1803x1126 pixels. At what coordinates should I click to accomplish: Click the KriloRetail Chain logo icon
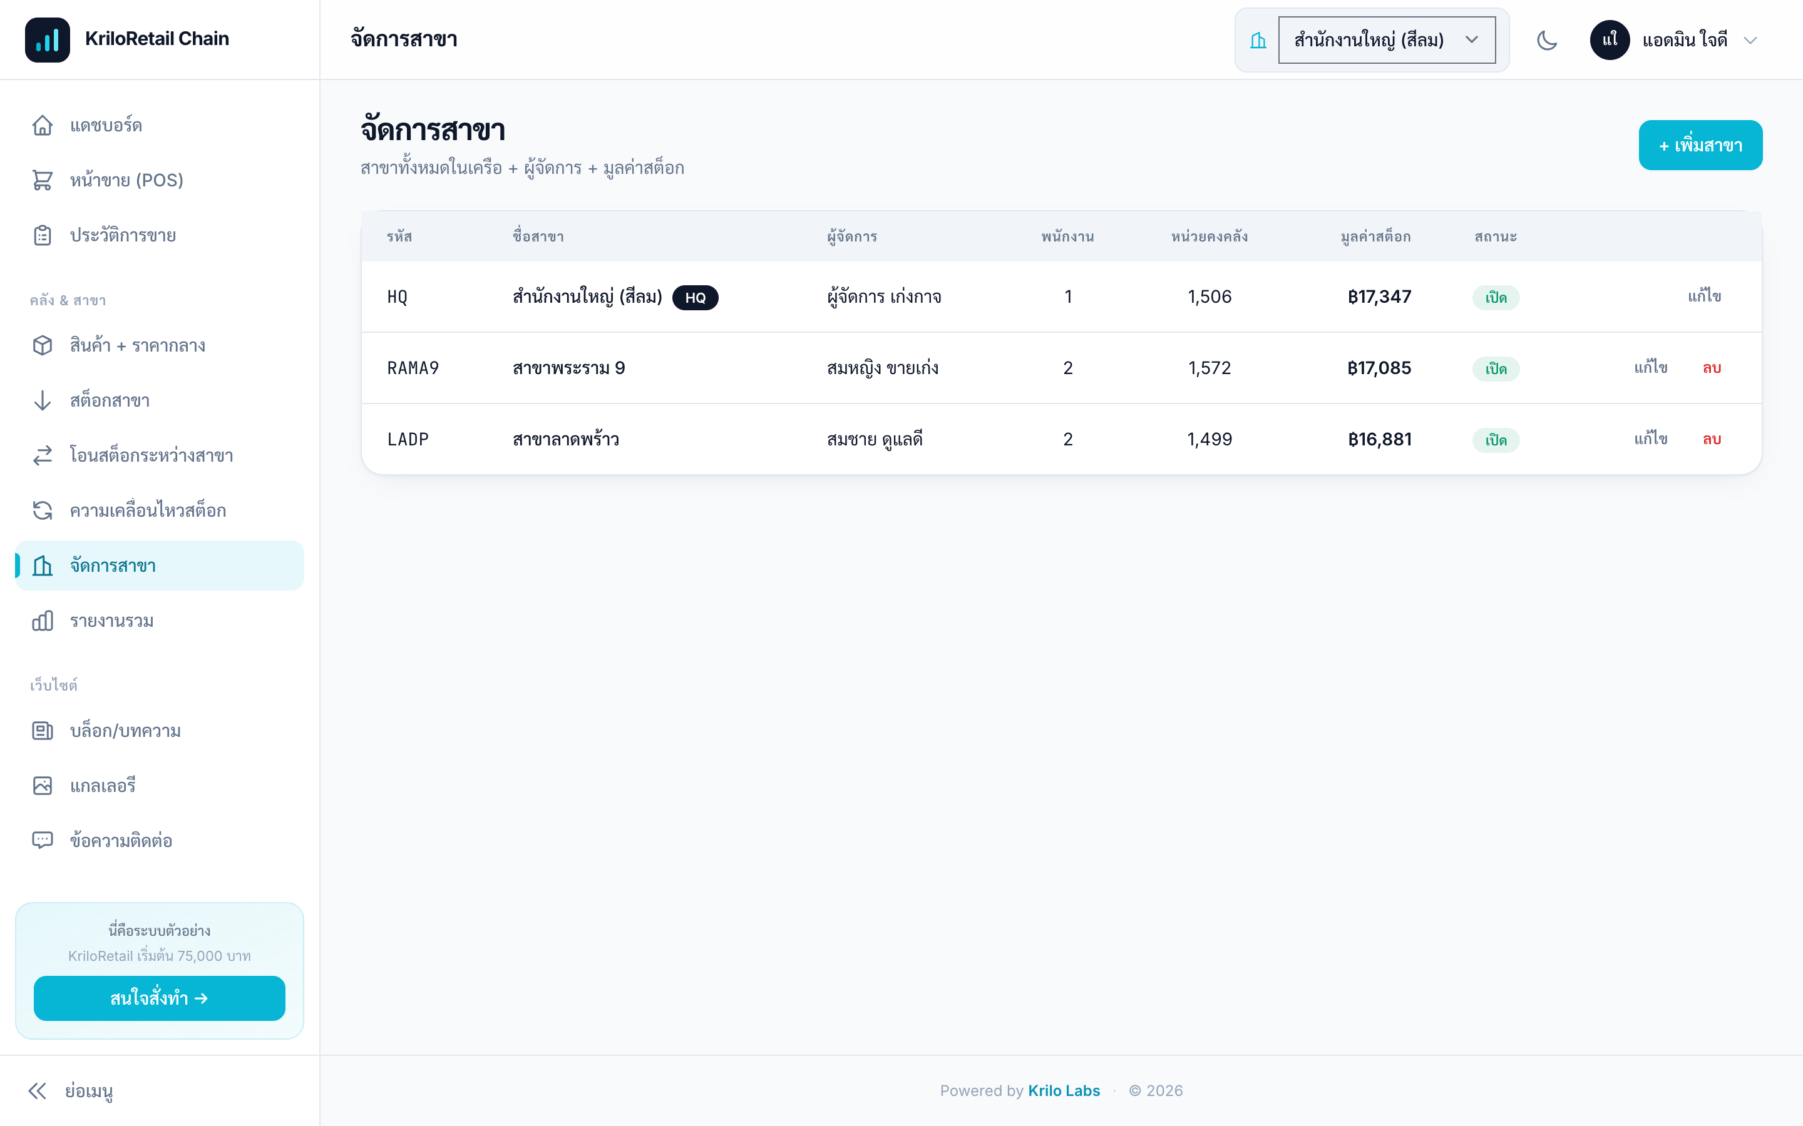click(x=47, y=39)
